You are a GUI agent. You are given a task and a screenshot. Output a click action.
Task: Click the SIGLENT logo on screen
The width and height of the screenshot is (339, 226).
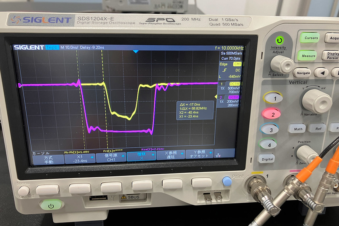29,47
